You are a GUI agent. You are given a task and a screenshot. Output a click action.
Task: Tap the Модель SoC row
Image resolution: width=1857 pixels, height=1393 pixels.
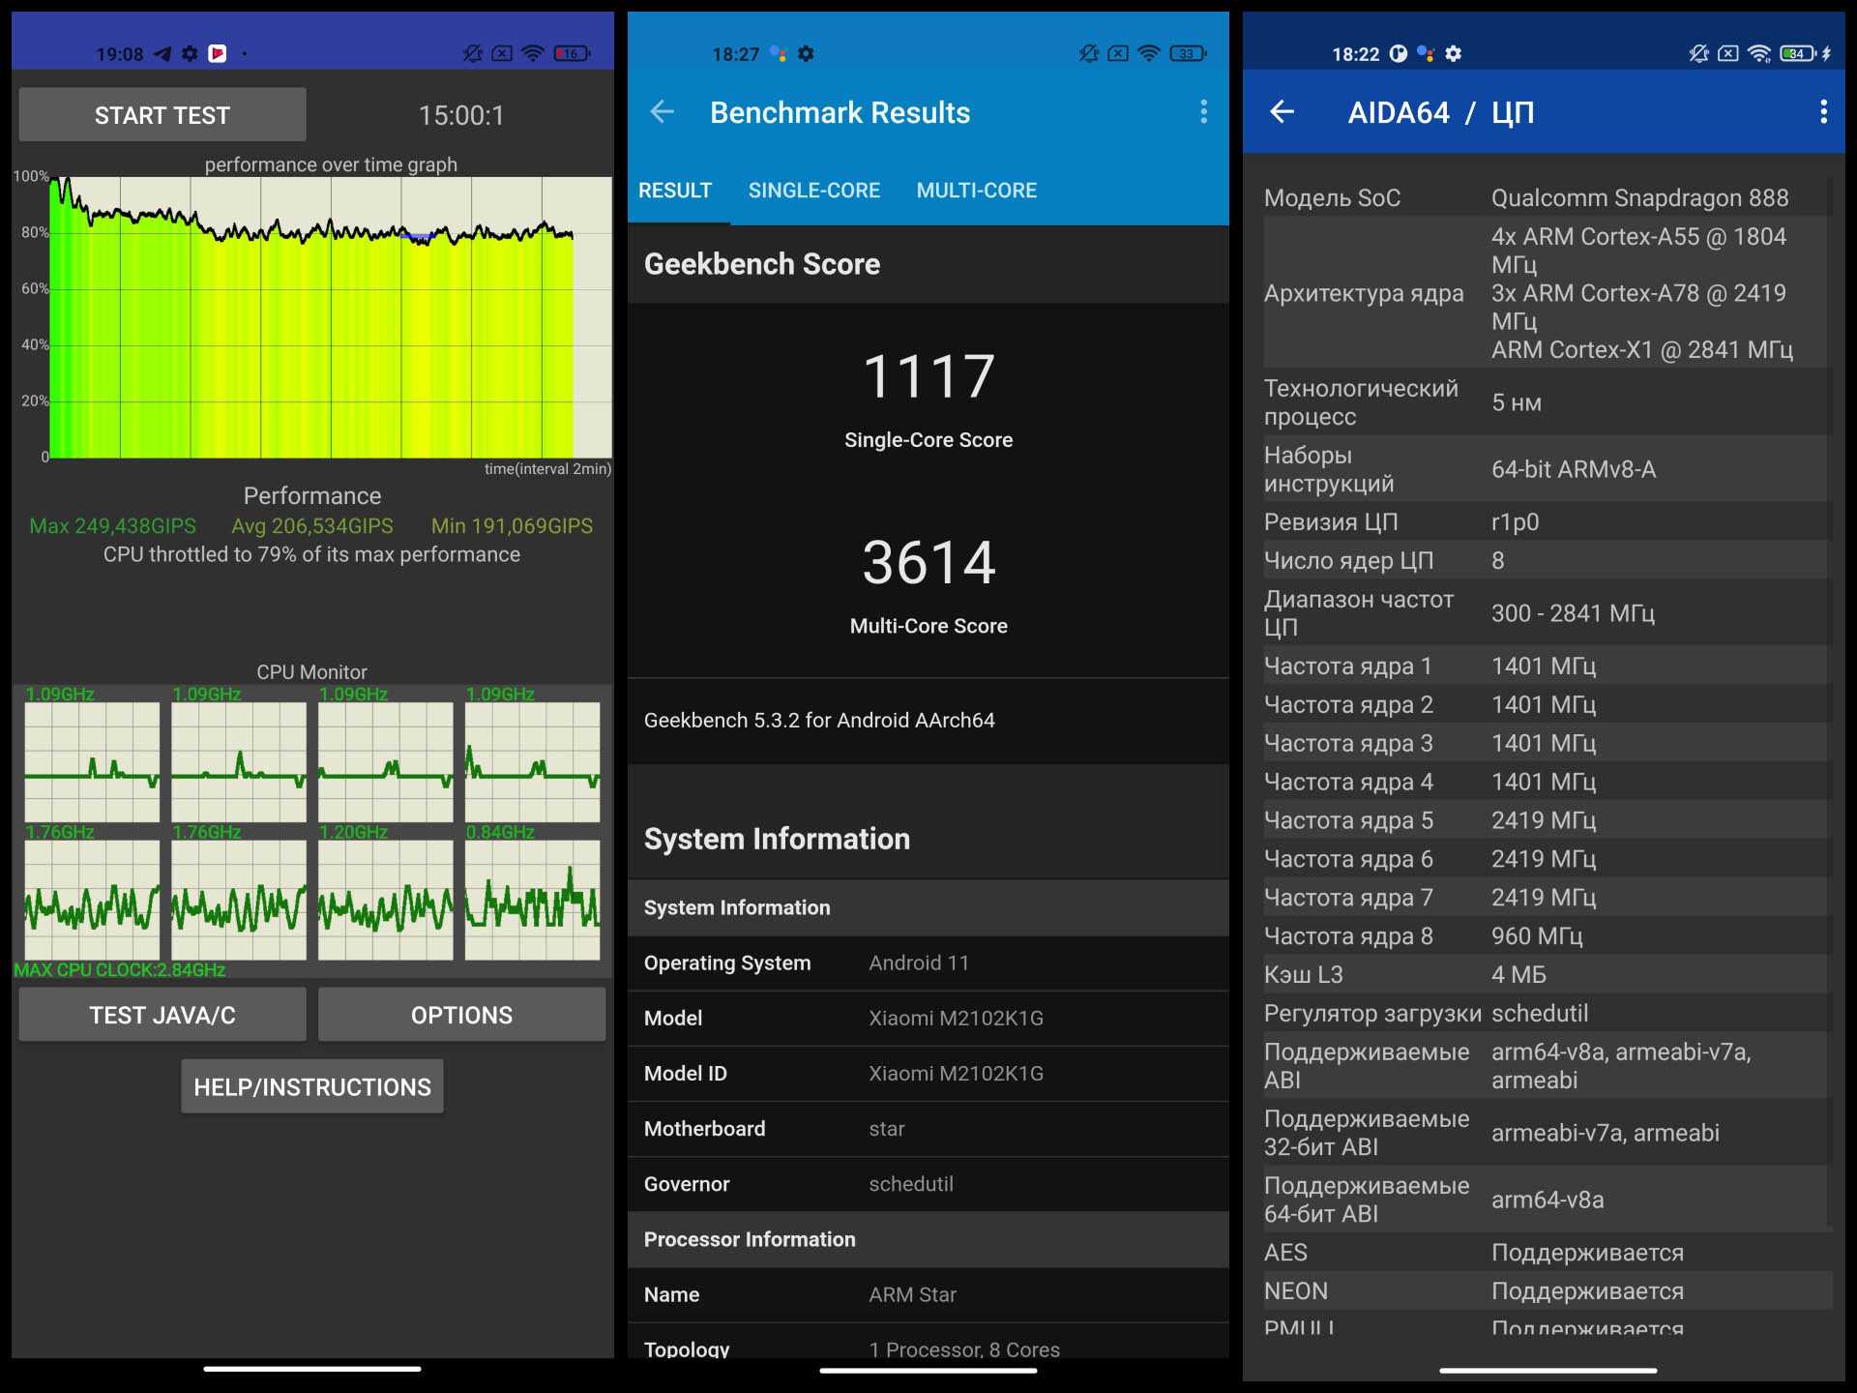tap(1546, 198)
